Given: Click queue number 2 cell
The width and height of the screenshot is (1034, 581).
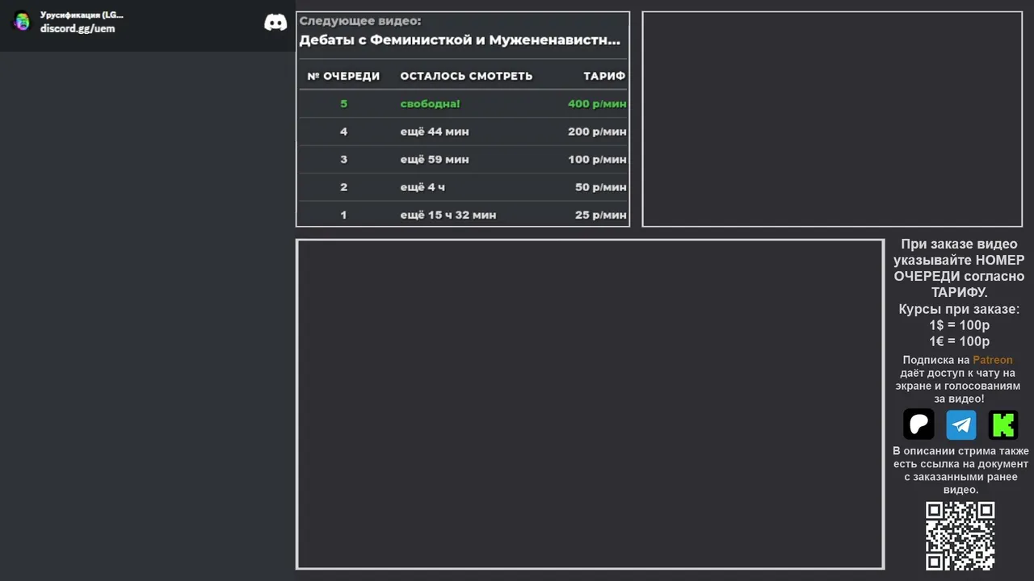Looking at the screenshot, I should [x=343, y=187].
